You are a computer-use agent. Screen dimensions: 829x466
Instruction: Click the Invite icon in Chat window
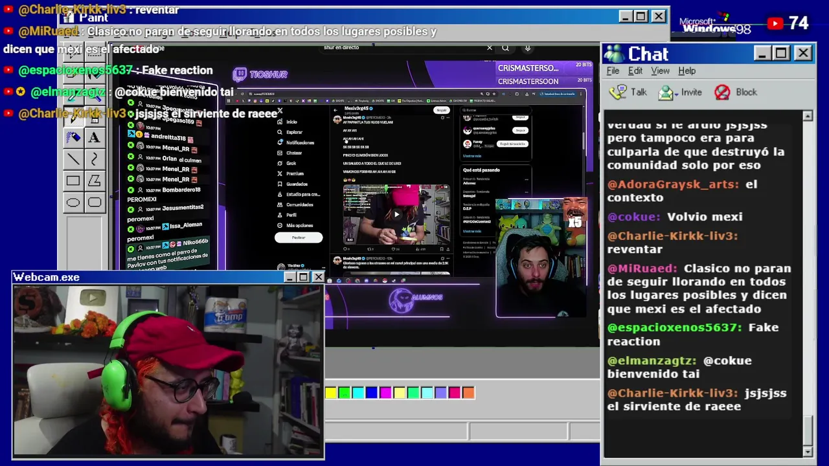(x=666, y=93)
